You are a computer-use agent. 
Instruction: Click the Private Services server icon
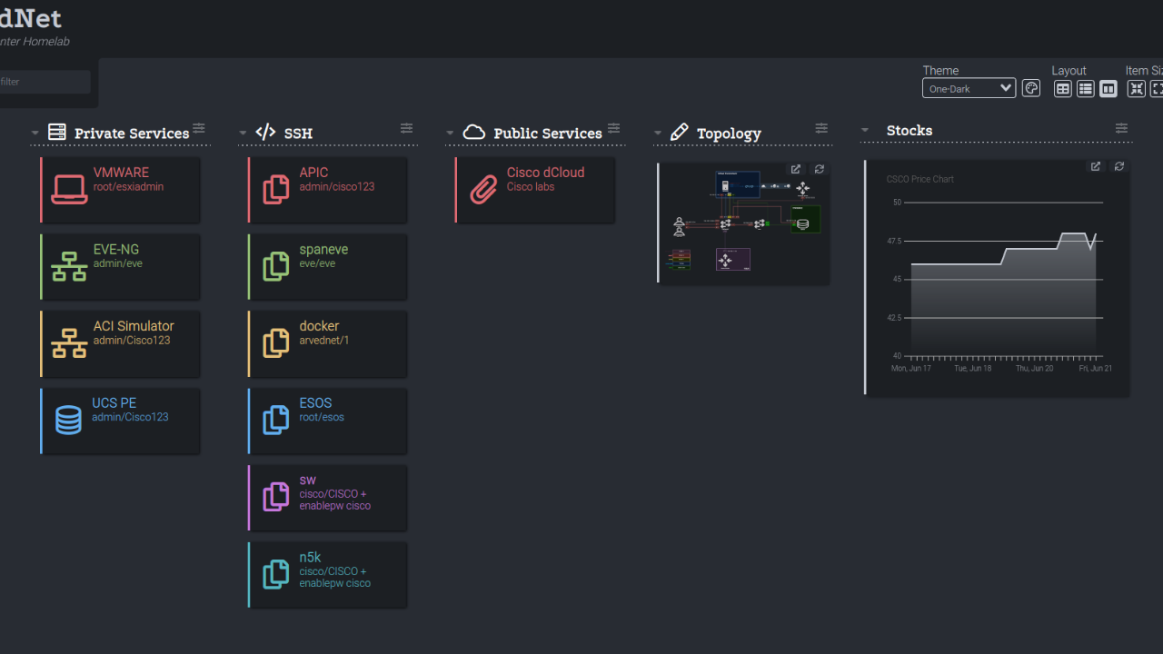(57, 132)
